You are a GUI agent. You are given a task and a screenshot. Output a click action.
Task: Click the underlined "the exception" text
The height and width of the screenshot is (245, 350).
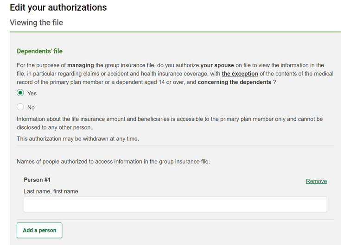(x=240, y=74)
